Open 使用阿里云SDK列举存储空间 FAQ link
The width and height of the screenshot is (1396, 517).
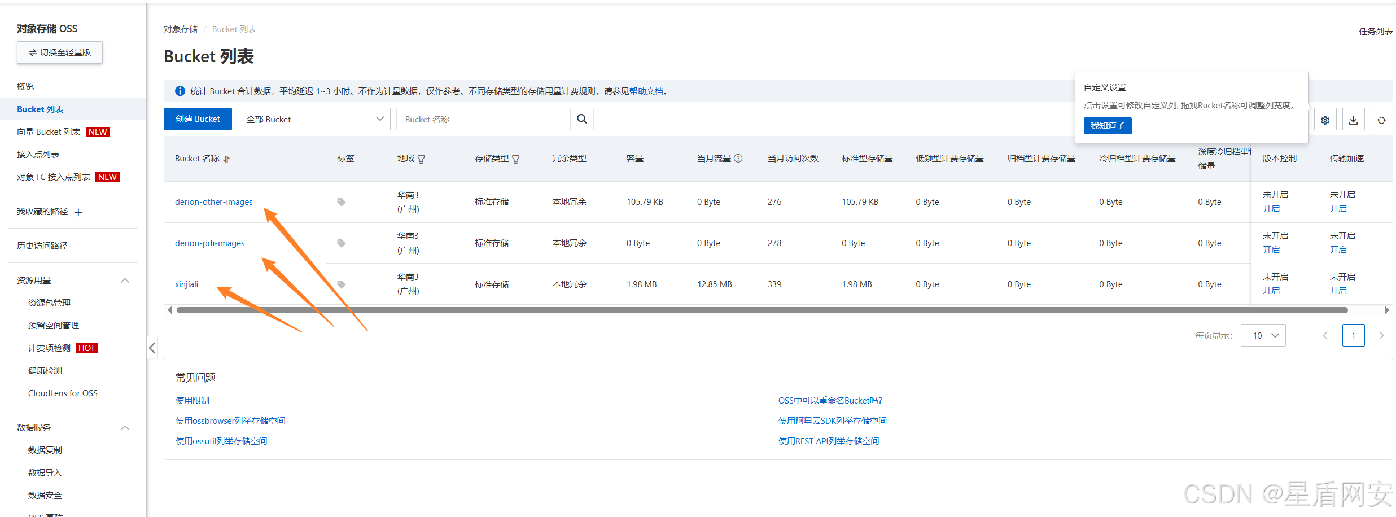click(833, 420)
